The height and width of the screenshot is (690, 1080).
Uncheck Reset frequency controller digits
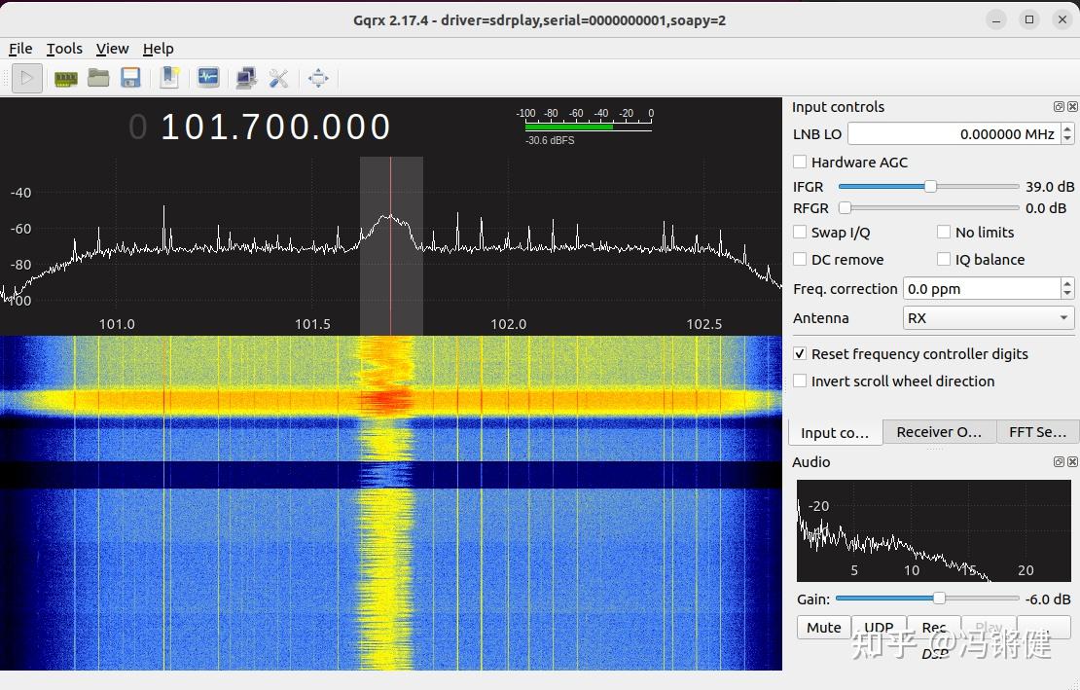(x=800, y=354)
